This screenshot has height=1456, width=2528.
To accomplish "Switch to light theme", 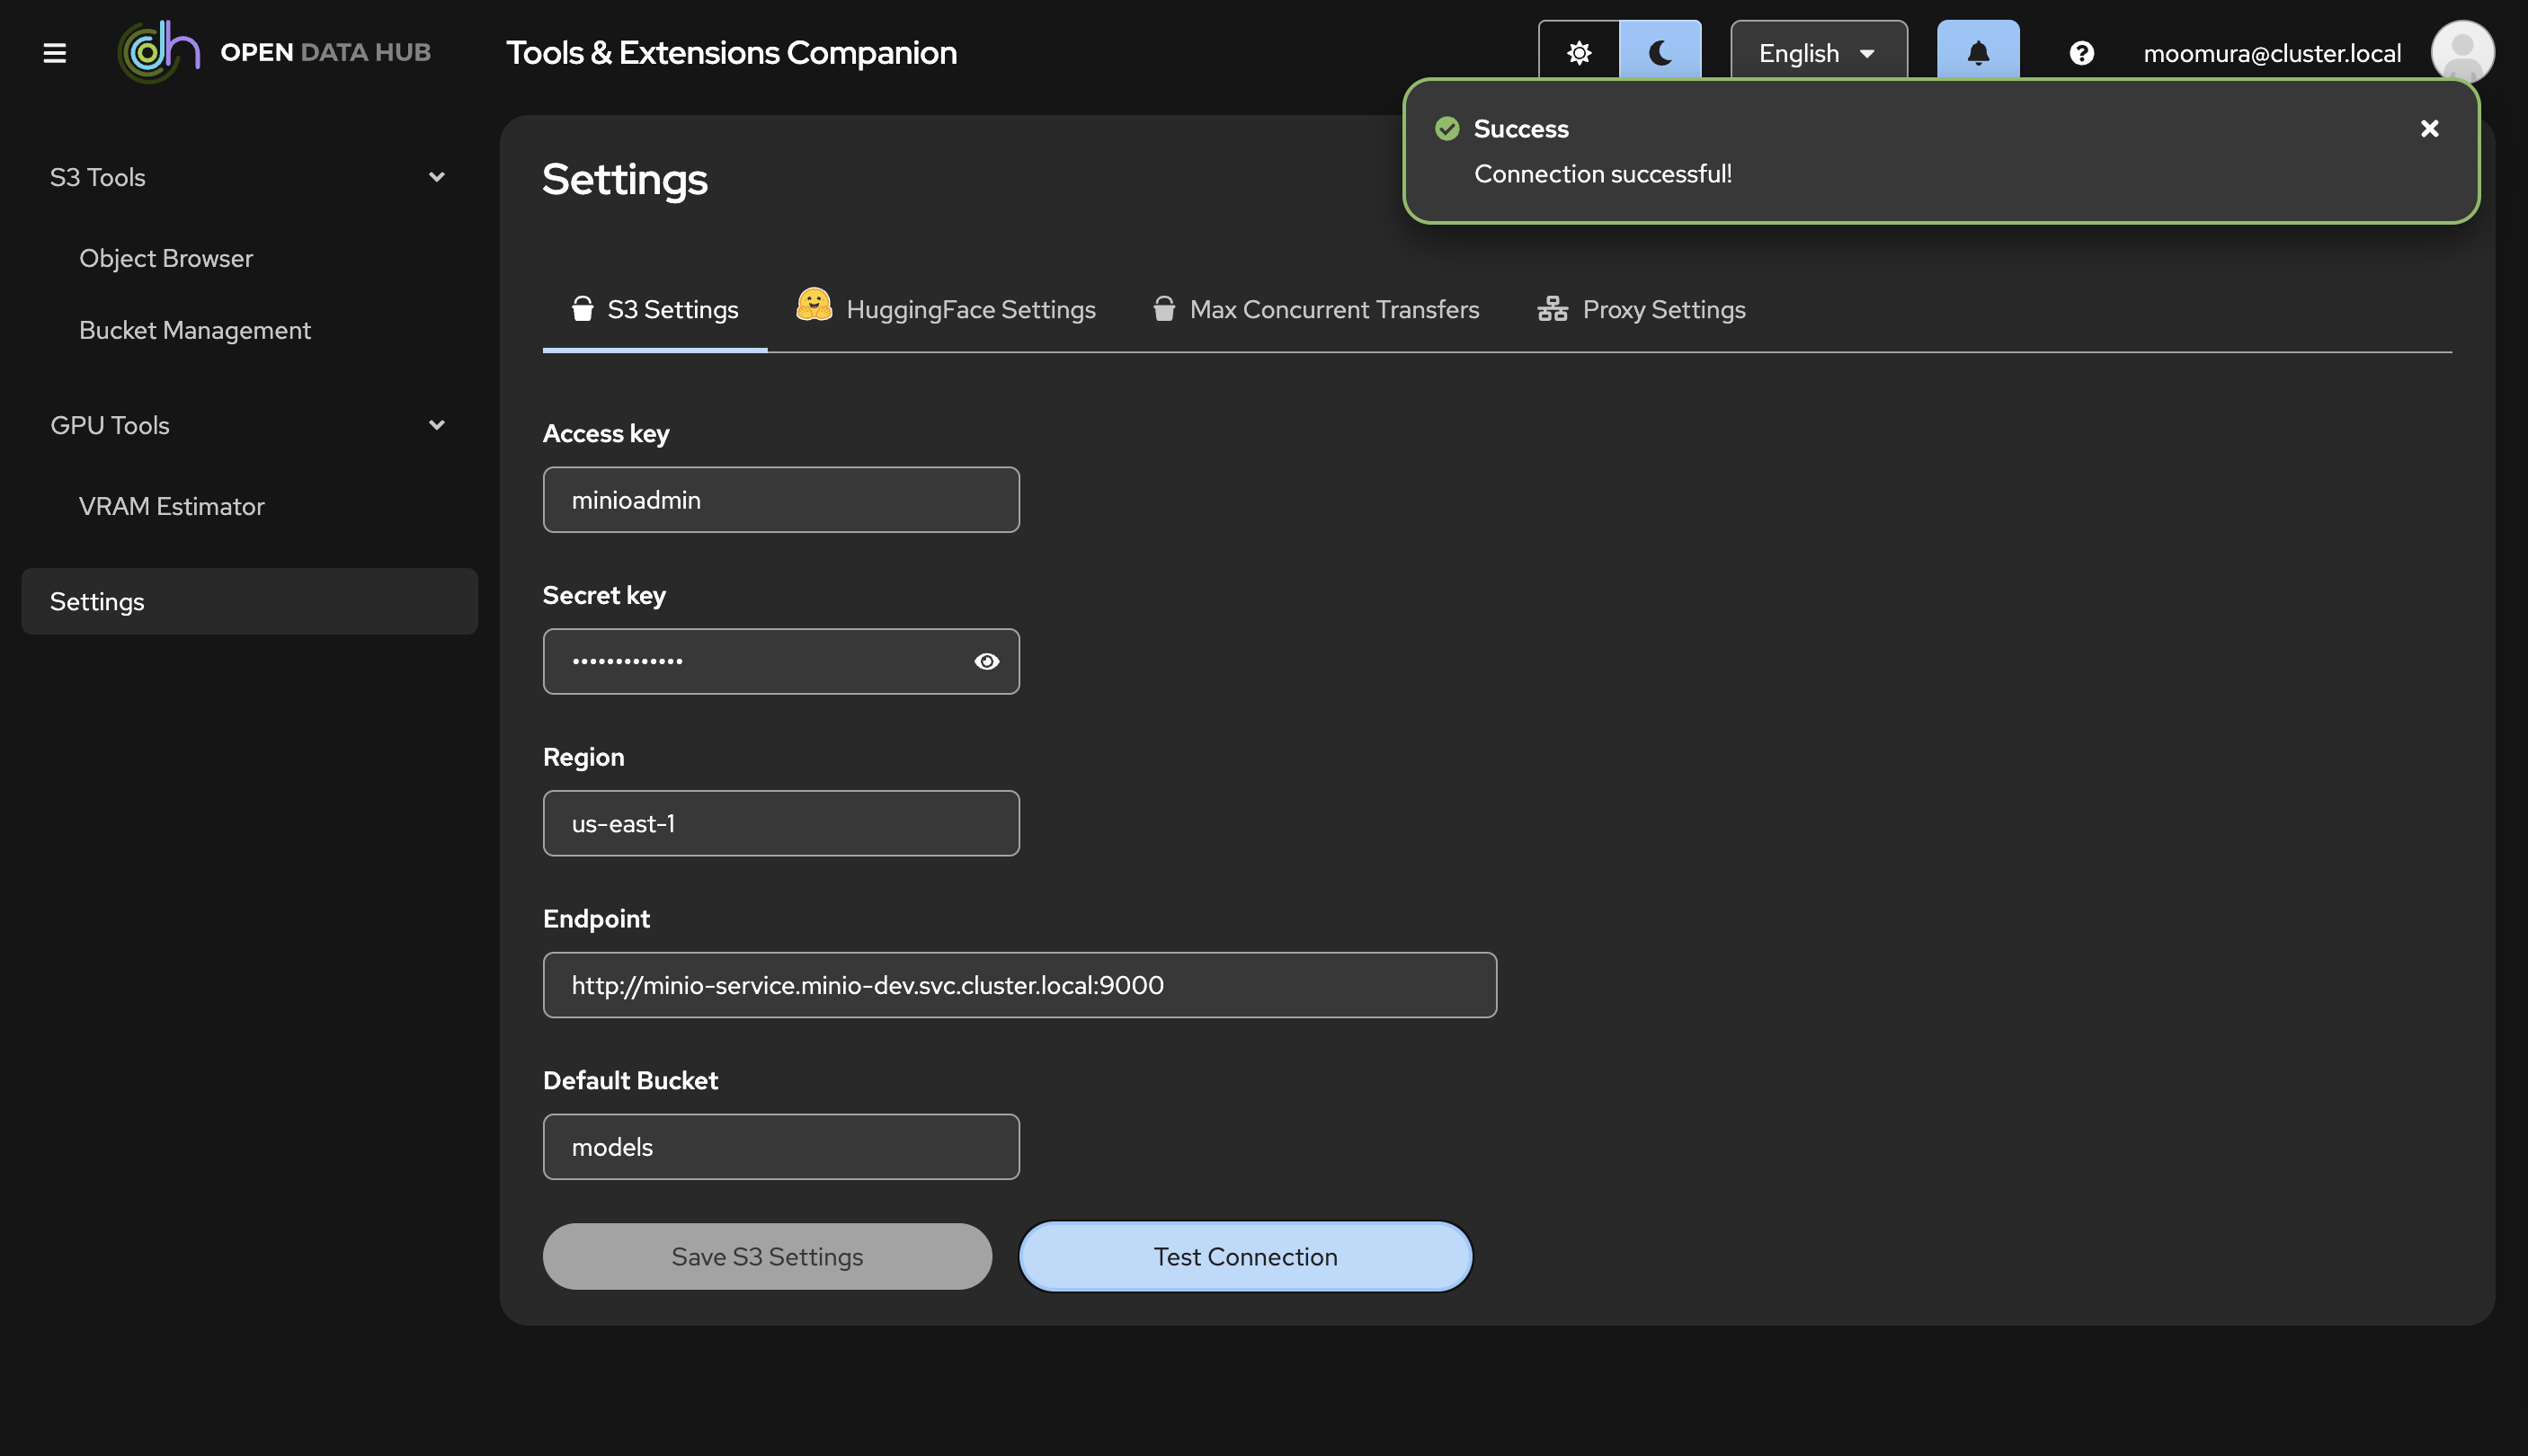I will [x=1578, y=52].
